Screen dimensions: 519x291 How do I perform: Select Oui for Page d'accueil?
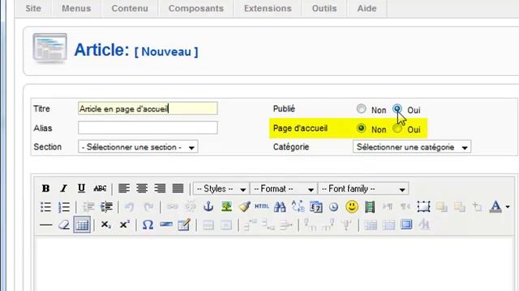pyautogui.click(x=397, y=129)
